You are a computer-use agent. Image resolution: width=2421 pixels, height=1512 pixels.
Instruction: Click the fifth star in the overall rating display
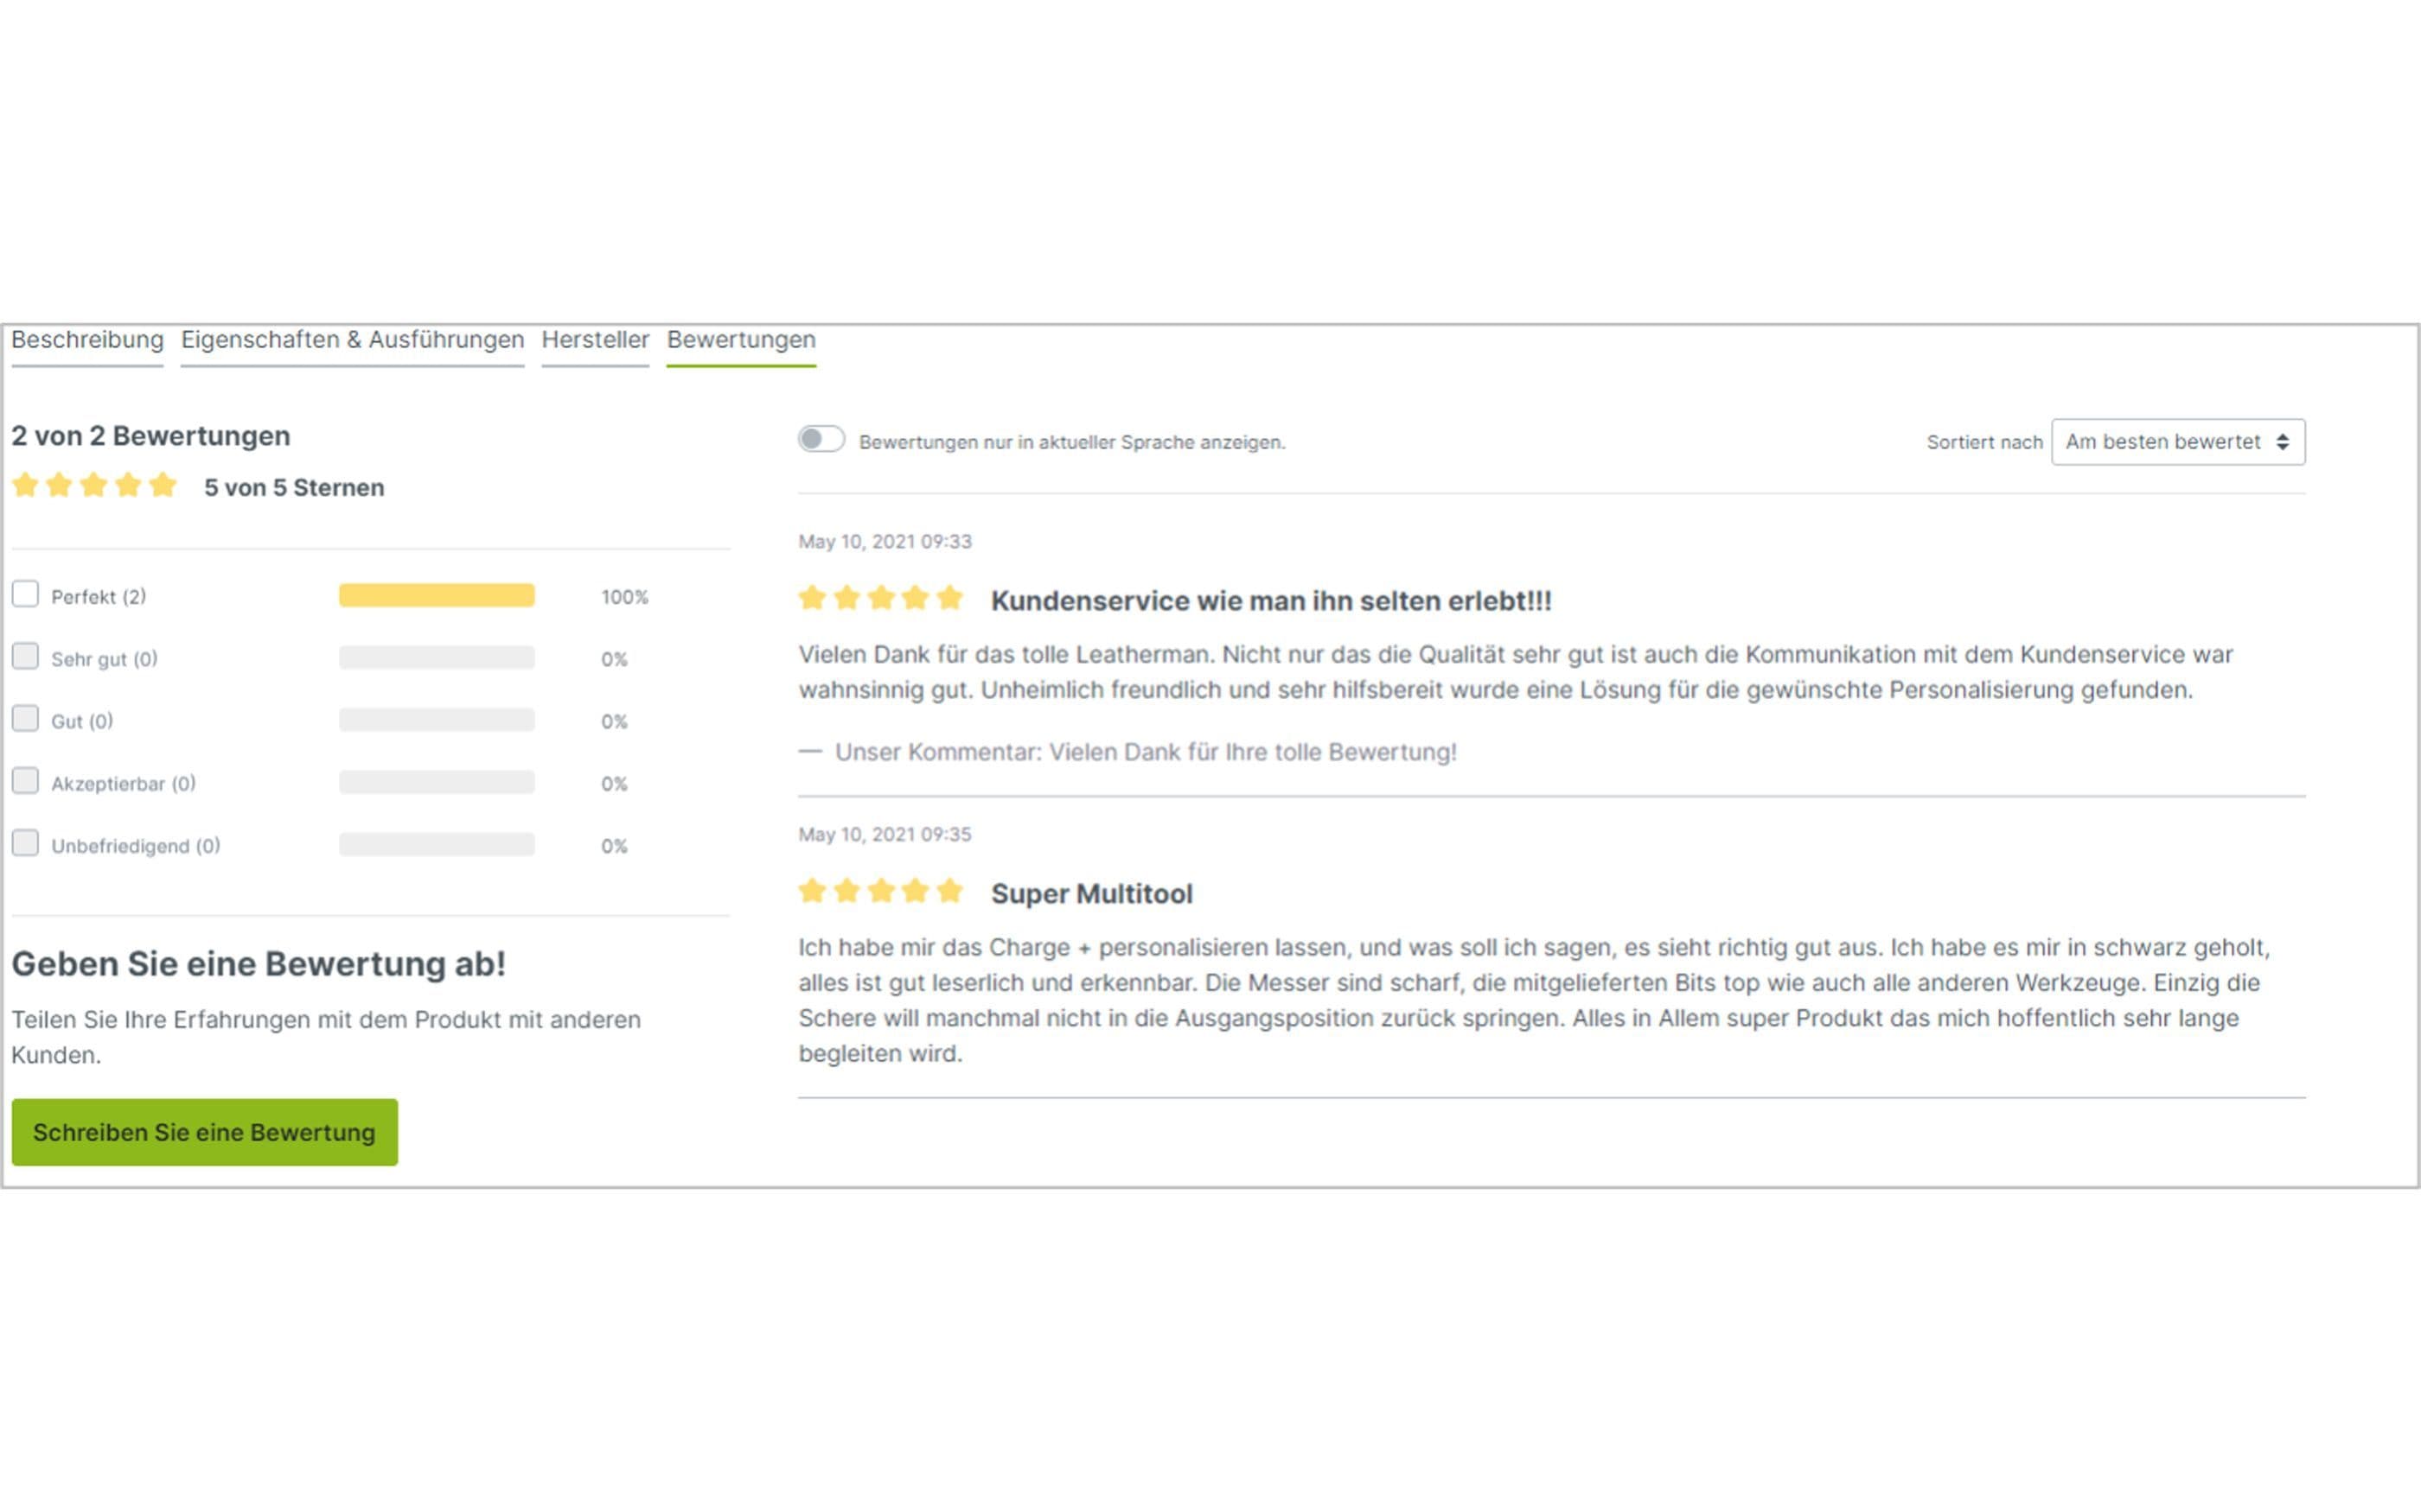(161, 484)
